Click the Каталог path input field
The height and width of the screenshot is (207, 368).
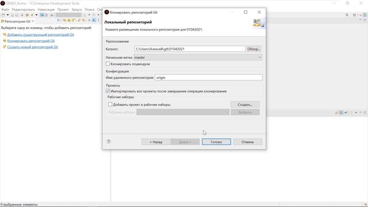[190, 49]
